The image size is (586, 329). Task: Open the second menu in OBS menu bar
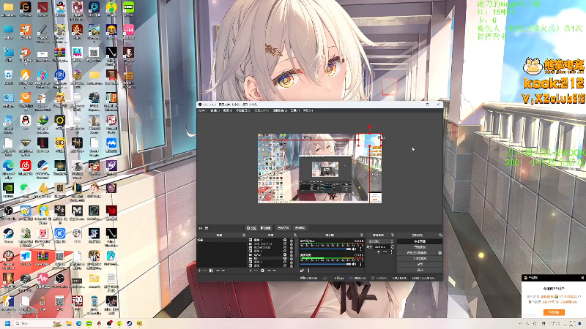pyautogui.click(x=214, y=110)
